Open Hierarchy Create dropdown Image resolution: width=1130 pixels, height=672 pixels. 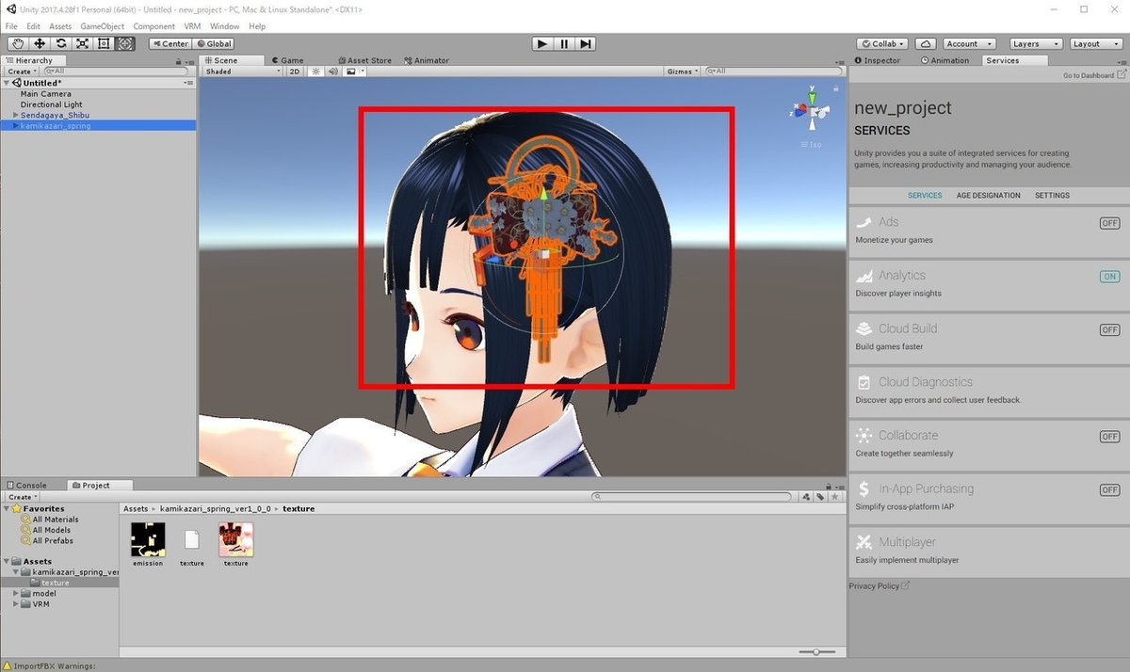tap(22, 72)
